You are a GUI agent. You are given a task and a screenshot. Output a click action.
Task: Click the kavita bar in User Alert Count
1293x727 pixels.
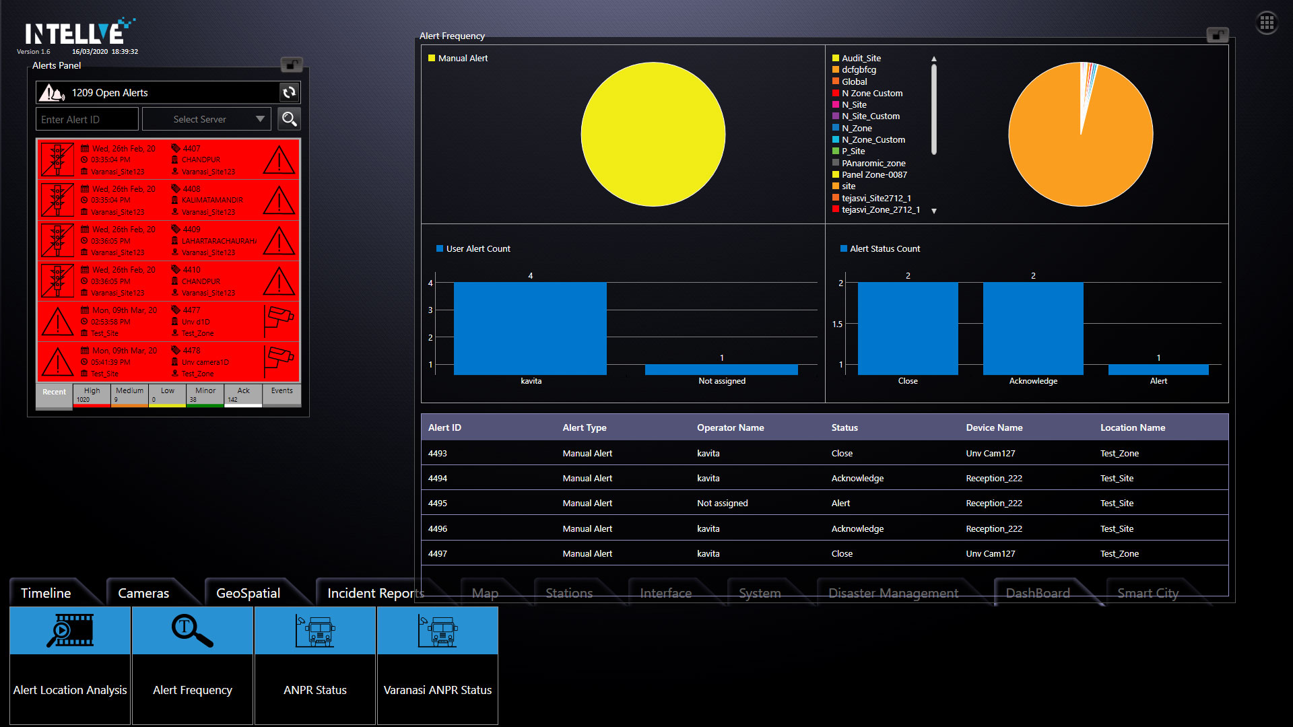(530, 328)
